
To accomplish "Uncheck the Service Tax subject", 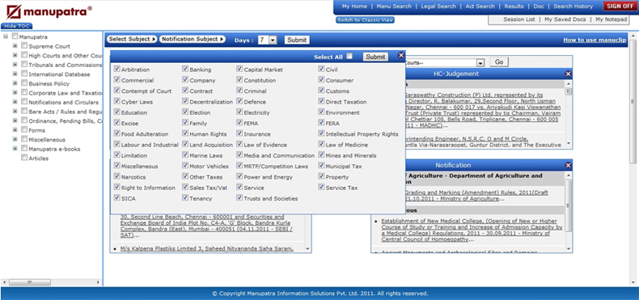I will [322, 187].
